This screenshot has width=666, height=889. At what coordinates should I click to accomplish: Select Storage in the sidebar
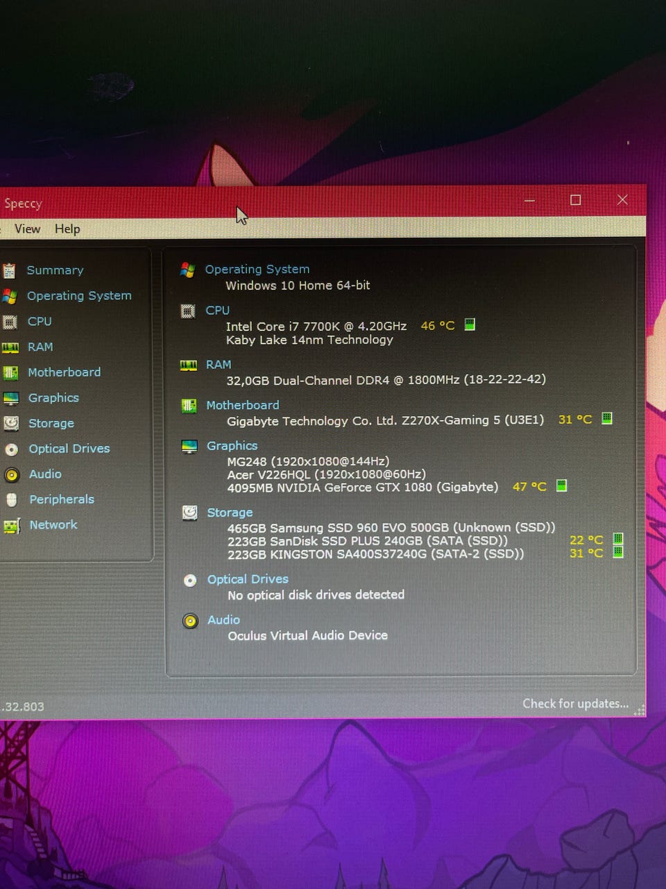51,424
